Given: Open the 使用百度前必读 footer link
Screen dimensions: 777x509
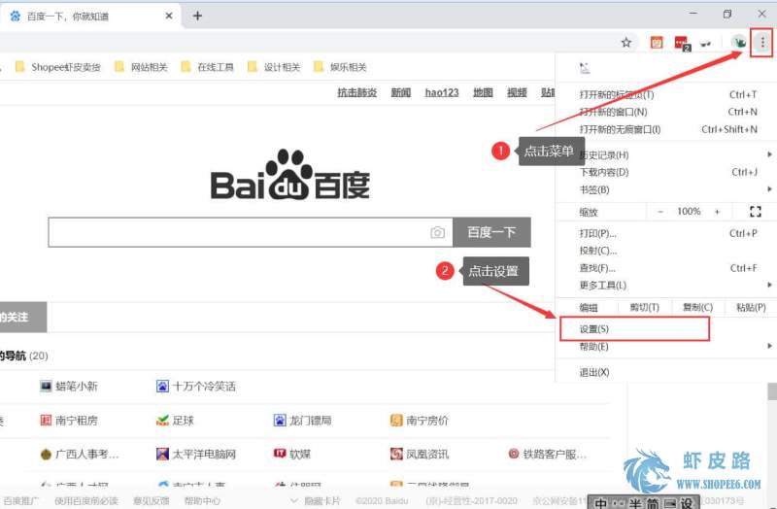Looking at the screenshot, I should point(86,500).
